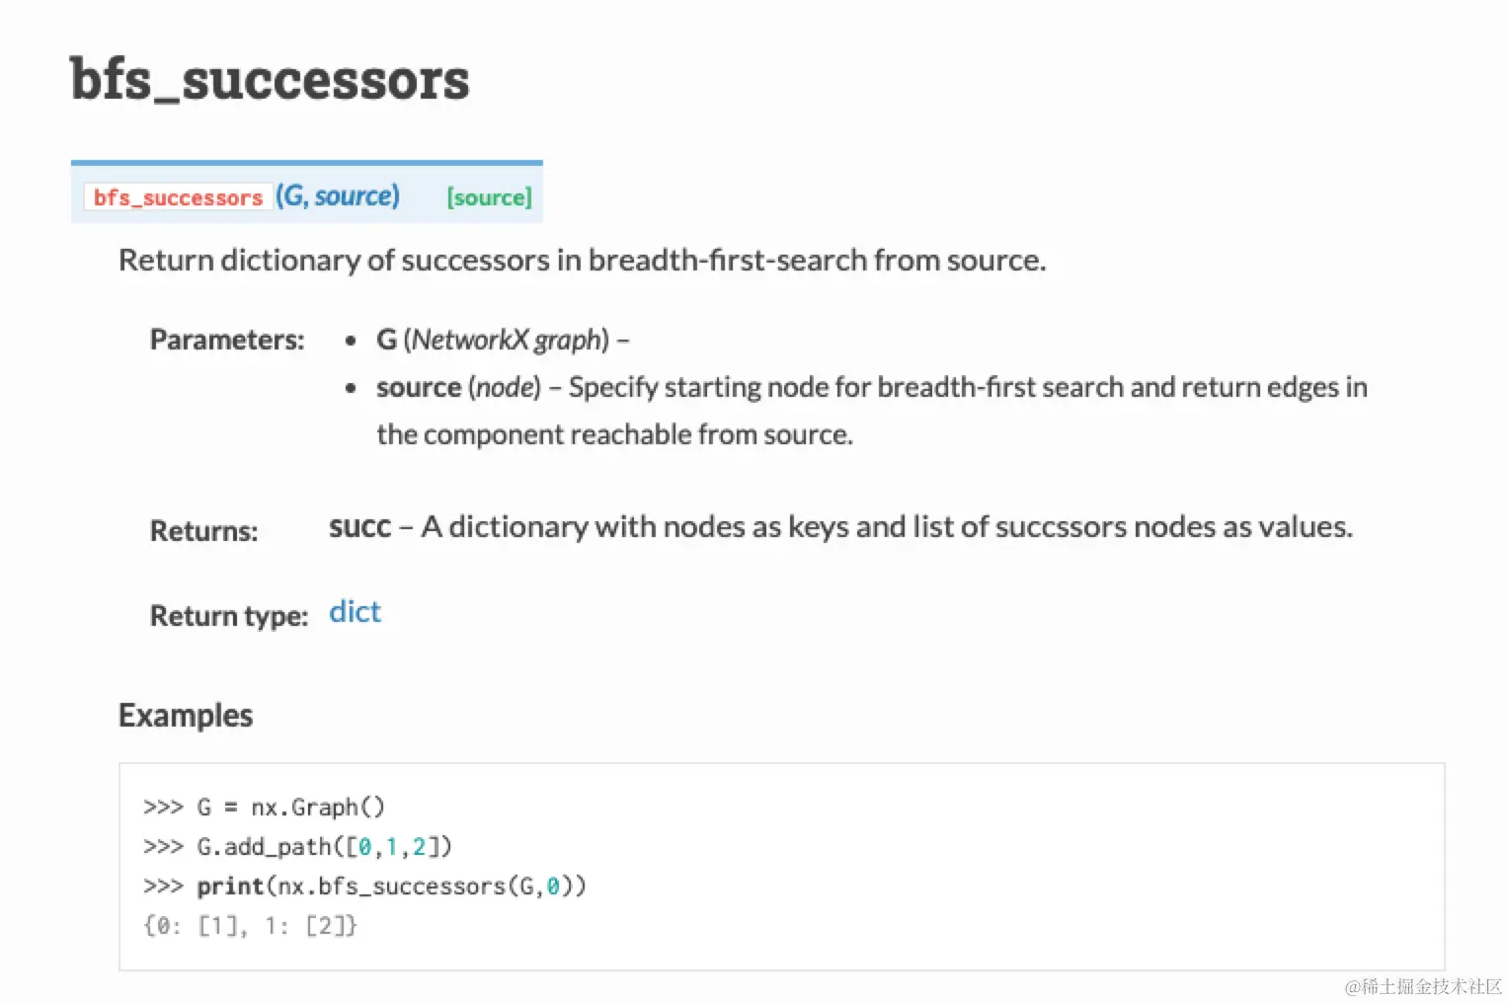Screen dimensions: 1509x1003
Task: Click the 'G = nx.Graph()' code line
Action: (x=290, y=808)
